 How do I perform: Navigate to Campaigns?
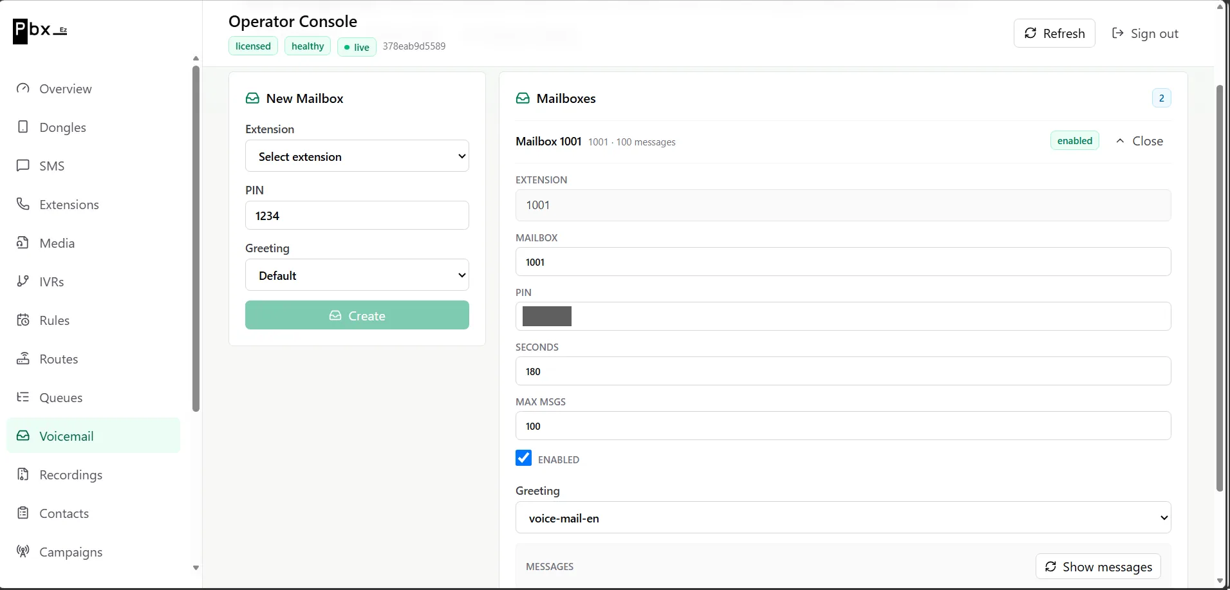[93, 552]
